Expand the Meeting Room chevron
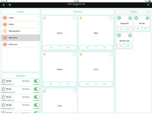 coord(38,31)
